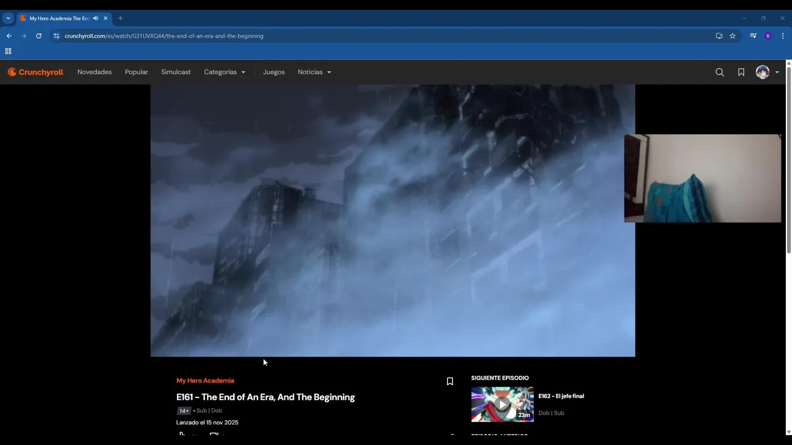Close the My Hero Academia tab
The width and height of the screenshot is (792, 445).
pyautogui.click(x=105, y=19)
